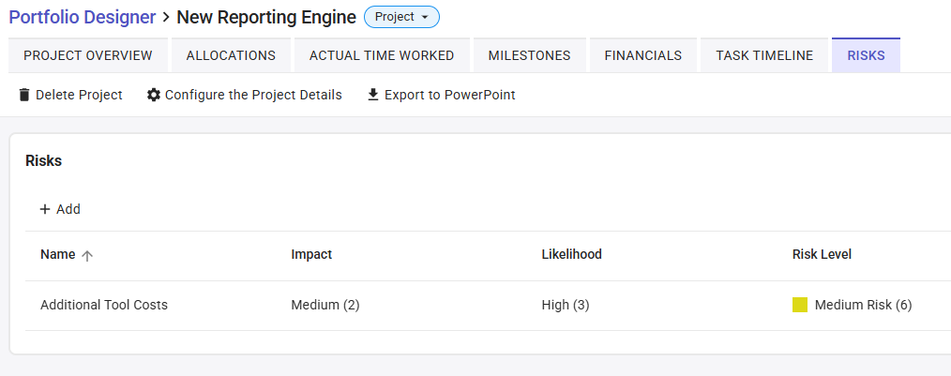
Task: Open the Allocations tab
Action: (x=231, y=55)
